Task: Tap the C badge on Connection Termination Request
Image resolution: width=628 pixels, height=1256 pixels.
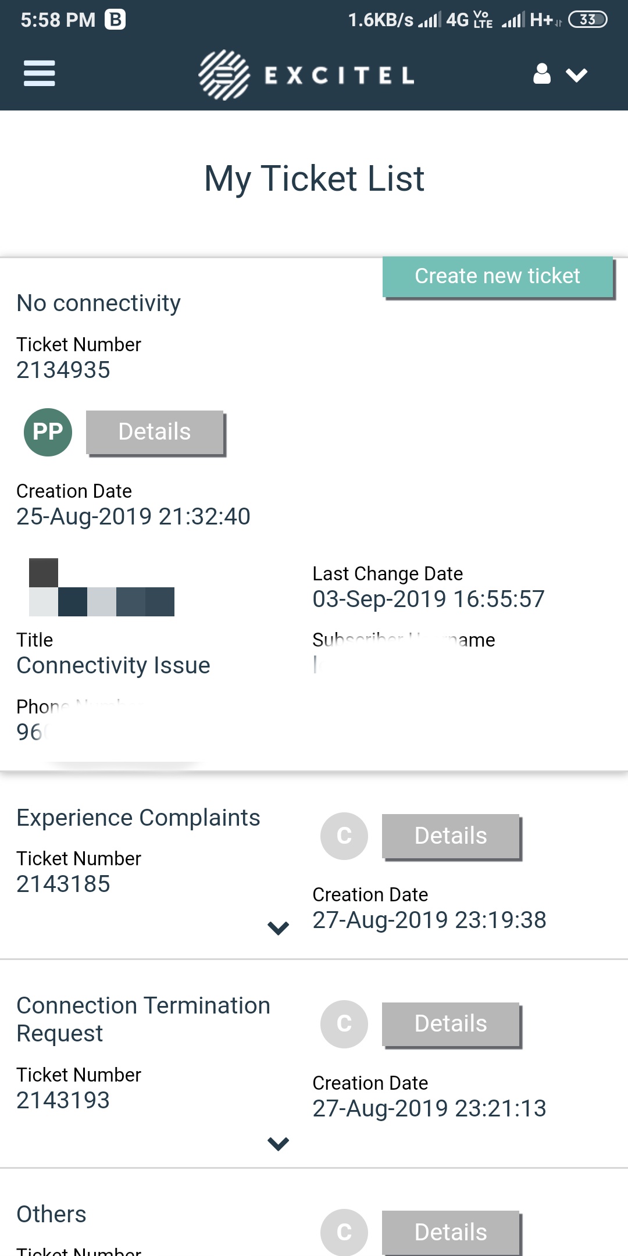Action: (x=344, y=1024)
